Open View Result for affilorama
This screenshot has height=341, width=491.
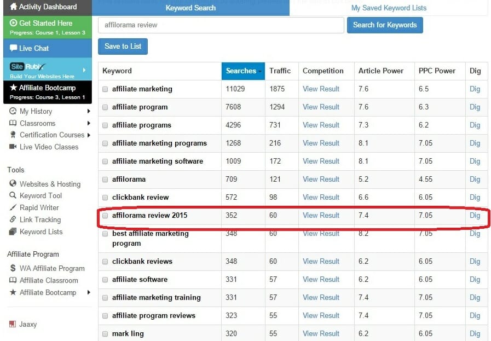click(x=321, y=180)
